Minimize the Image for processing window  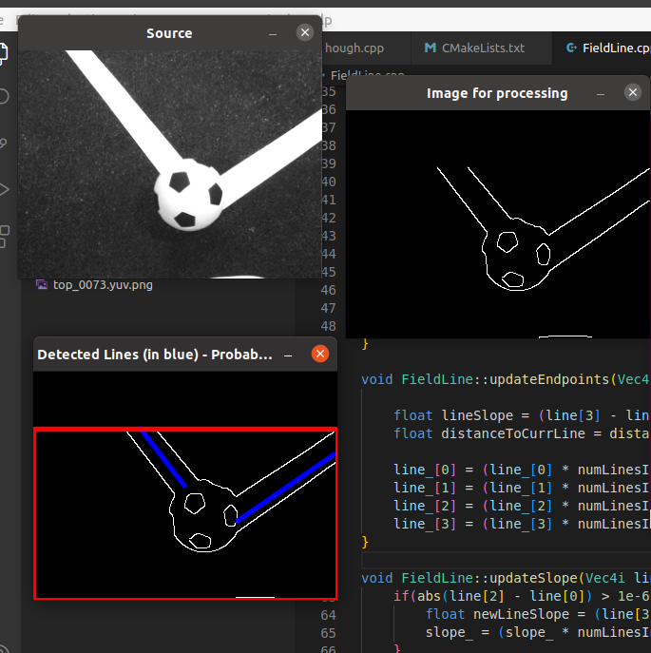click(601, 93)
